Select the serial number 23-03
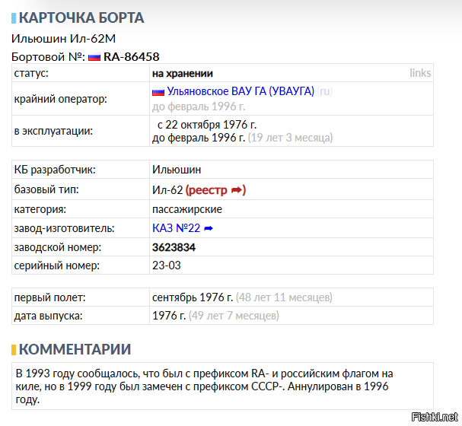 pyautogui.click(x=167, y=265)
